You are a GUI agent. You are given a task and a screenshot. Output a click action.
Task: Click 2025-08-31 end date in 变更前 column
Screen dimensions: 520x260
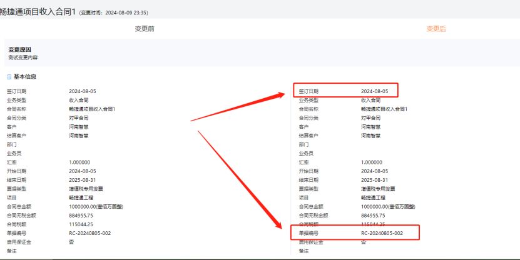(x=83, y=180)
